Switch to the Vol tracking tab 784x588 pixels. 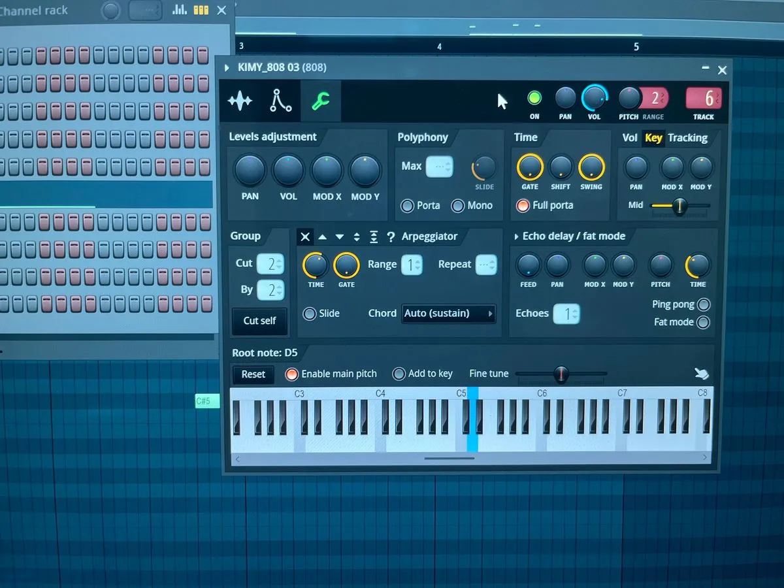coord(629,137)
